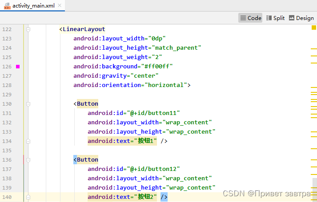Click line number 140 in the gutter
This screenshot has height=202, width=317.
[x=7, y=197]
